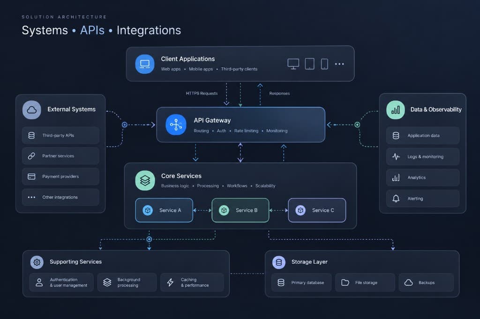Viewport: 480px width, 319px height.
Task: Click the Client Applications monitor icon circle
Action: 145,64
